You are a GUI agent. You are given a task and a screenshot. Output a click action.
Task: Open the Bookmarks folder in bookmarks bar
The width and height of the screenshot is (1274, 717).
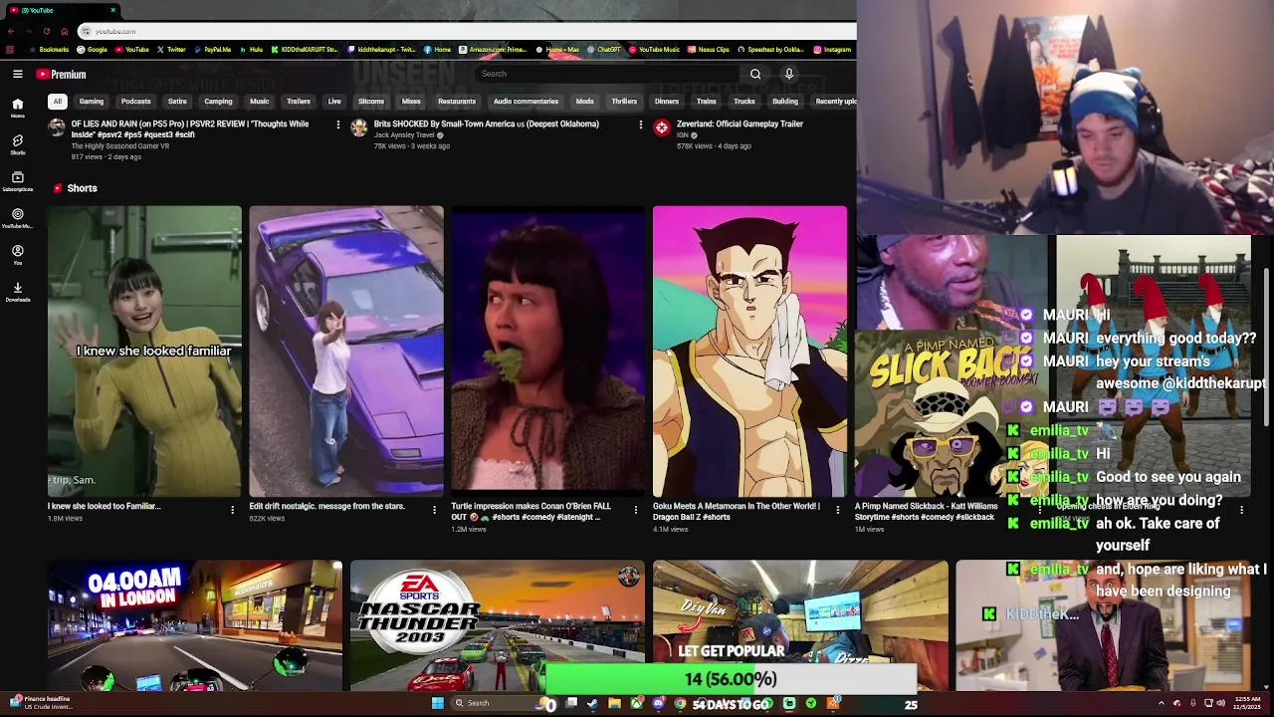(x=50, y=49)
